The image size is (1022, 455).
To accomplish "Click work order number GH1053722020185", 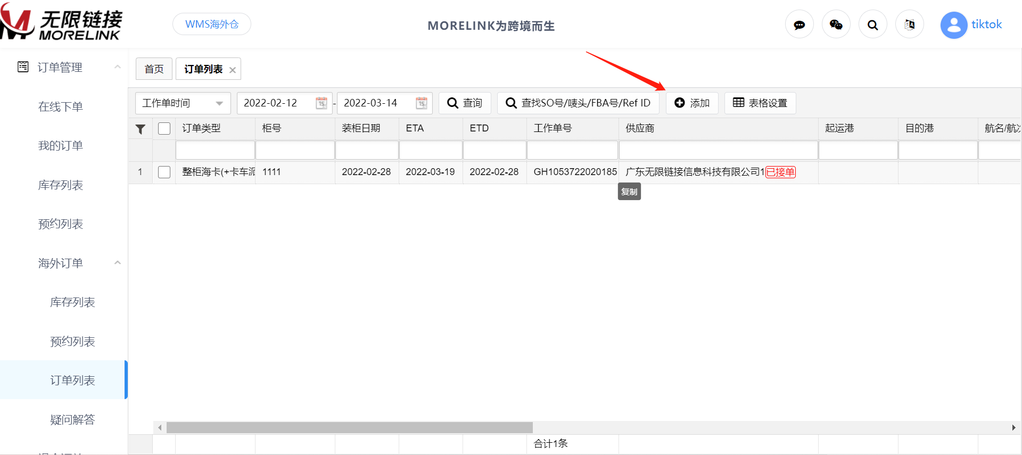I will pyautogui.click(x=575, y=172).
